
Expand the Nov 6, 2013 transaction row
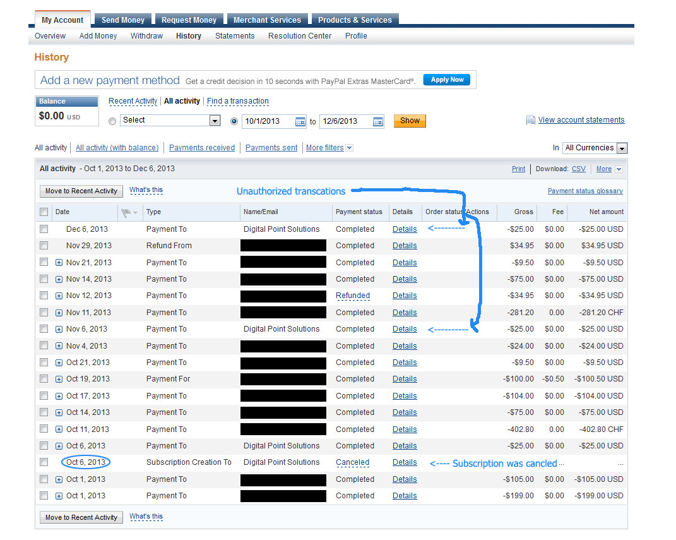[x=59, y=330]
